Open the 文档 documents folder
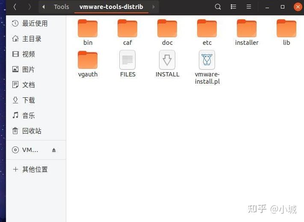 pyautogui.click(x=36, y=85)
